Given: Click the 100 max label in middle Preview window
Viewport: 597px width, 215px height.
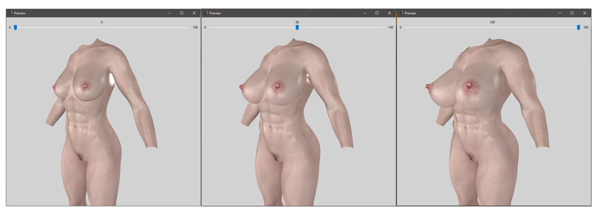Looking at the screenshot, I should (x=391, y=27).
